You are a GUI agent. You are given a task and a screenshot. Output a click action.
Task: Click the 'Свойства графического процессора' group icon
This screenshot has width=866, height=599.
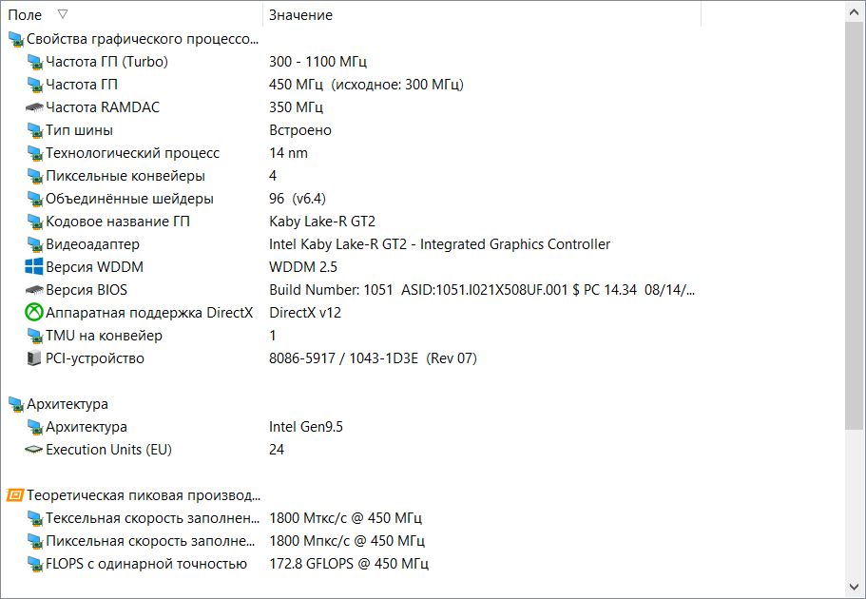pos(15,39)
